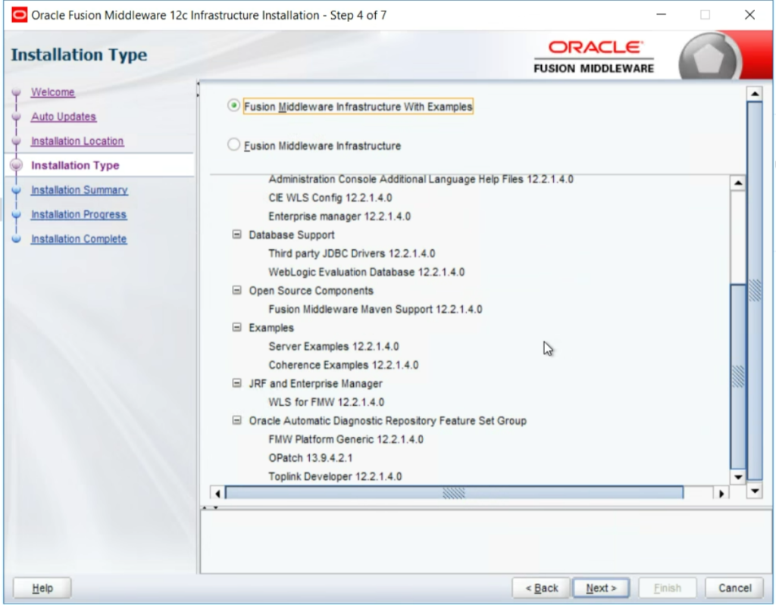The width and height of the screenshot is (776, 605).
Task: Select CIE WLS Config 12.2.1.4.0
Action: (x=330, y=198)
